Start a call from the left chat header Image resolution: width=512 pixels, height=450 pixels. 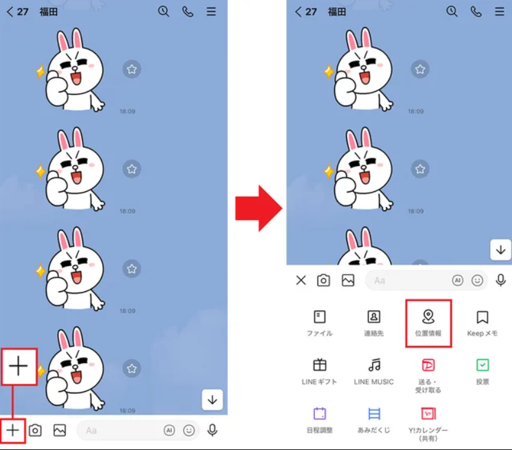pos(187,12)
